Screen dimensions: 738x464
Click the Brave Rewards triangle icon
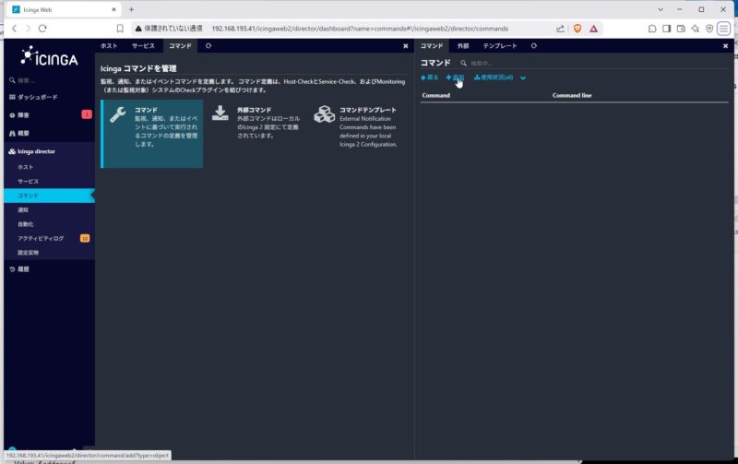[594, 29]
